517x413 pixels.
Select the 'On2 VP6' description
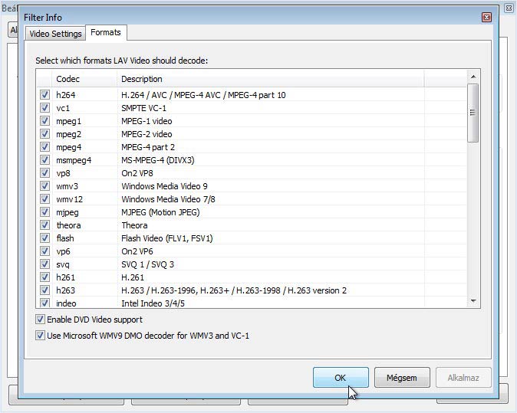tap(137, 251)
